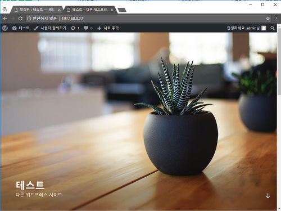Screen dimensions: 281x211
Task: Go back using the browser back arrow
Action: click(5, 19)
